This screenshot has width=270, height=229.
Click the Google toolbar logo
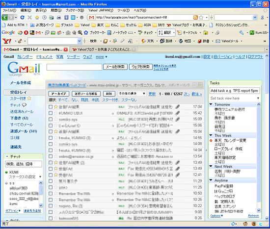(8, 32)
